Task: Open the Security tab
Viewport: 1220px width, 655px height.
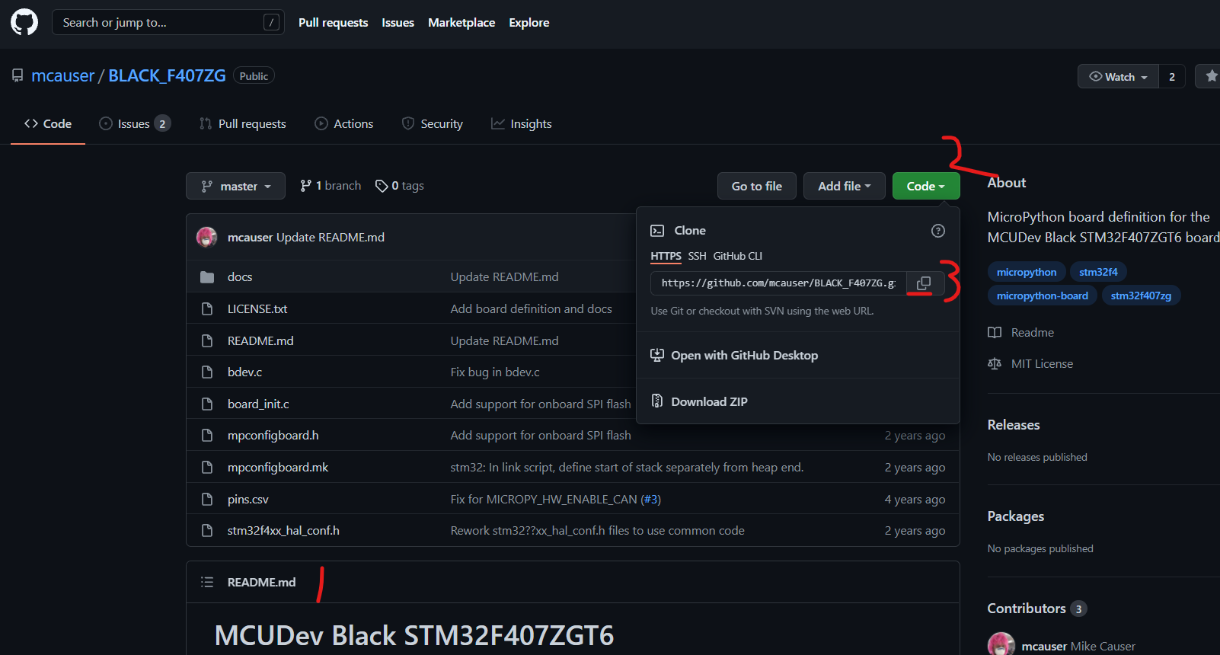Action: [433, 123]
